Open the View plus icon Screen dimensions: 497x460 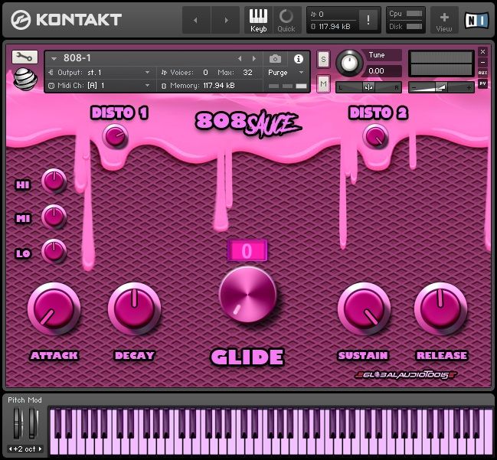(x=444, y=18)
